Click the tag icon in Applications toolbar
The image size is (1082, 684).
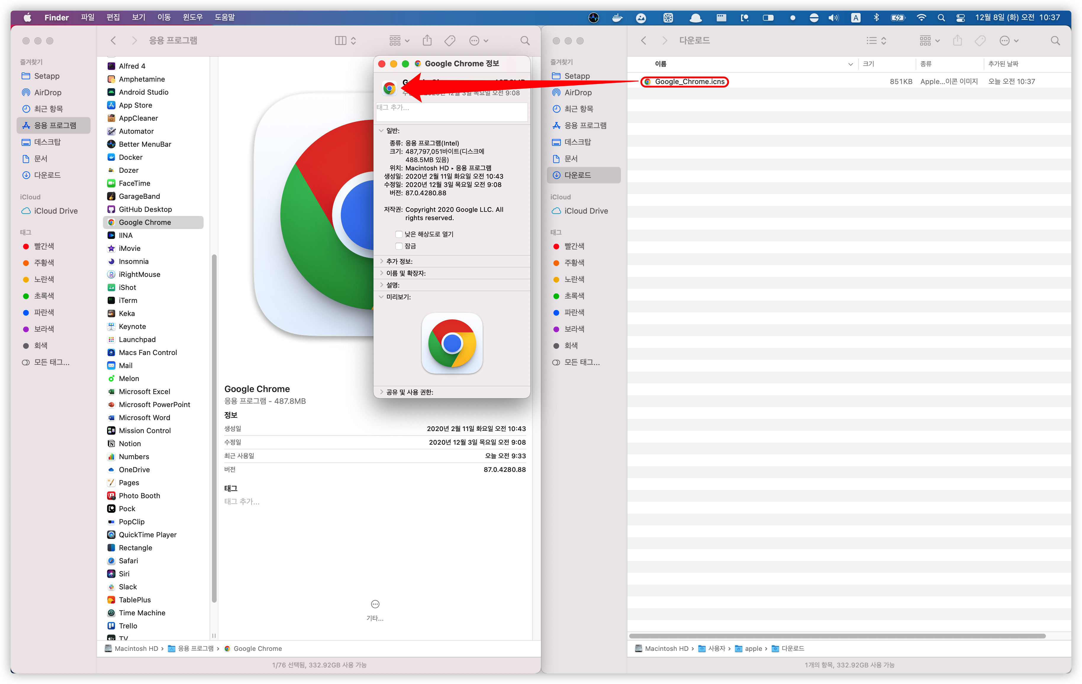(x=450, y=41)
